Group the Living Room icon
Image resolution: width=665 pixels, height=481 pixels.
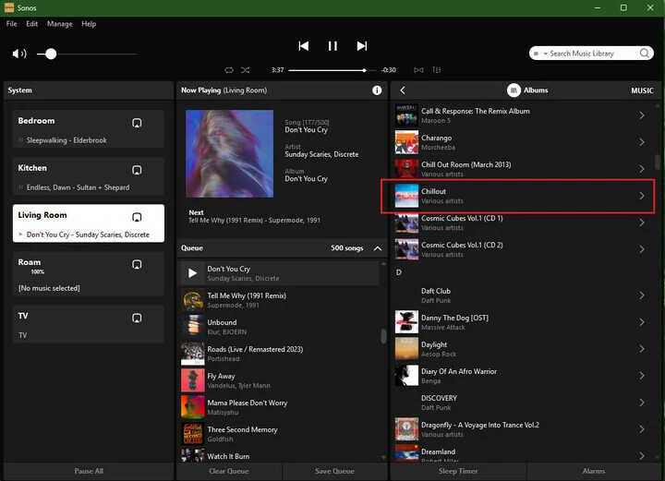(137, 217)
